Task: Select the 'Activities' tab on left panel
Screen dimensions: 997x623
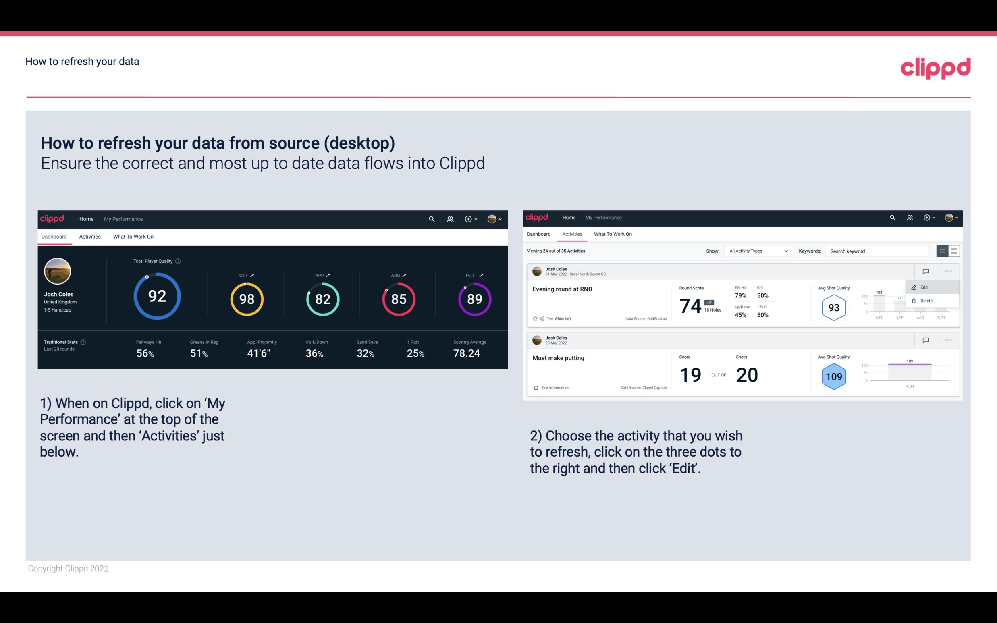Action: [90, 236]
